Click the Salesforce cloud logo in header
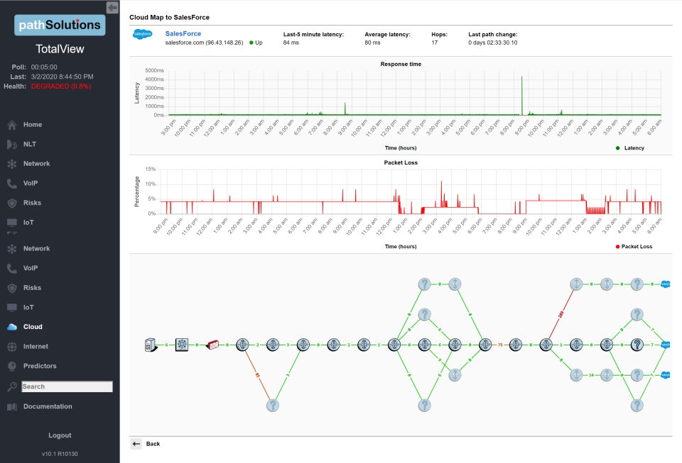Image resolution: width=682 pixels, height=463 pixels. 143,34
